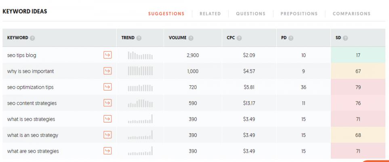The width and height of the screenshot is (389, 162).
Task: Click the help icon beside SD header
Action: [x=345, y=38]
